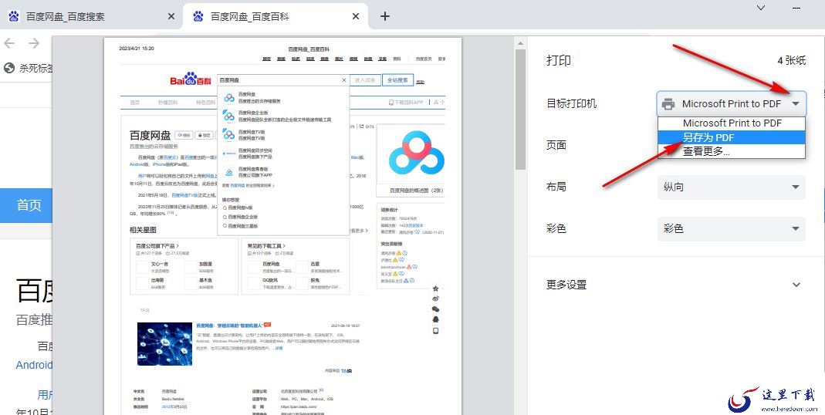Click the 打印 dialog title
The height and width of the screenshot is (415, 825).
[x=558, y=60]
